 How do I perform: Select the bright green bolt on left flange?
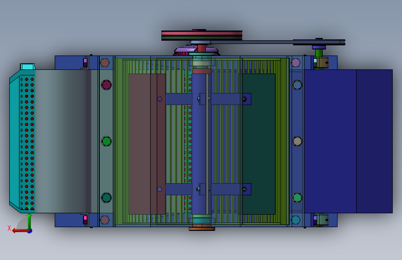point(106,141)
